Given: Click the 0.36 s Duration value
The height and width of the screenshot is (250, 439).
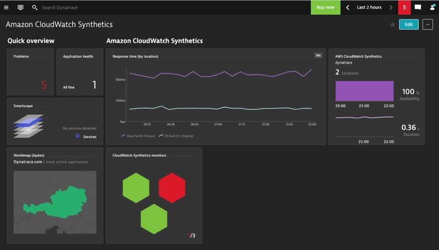Looking at the screenshot, I should (410, 130).
